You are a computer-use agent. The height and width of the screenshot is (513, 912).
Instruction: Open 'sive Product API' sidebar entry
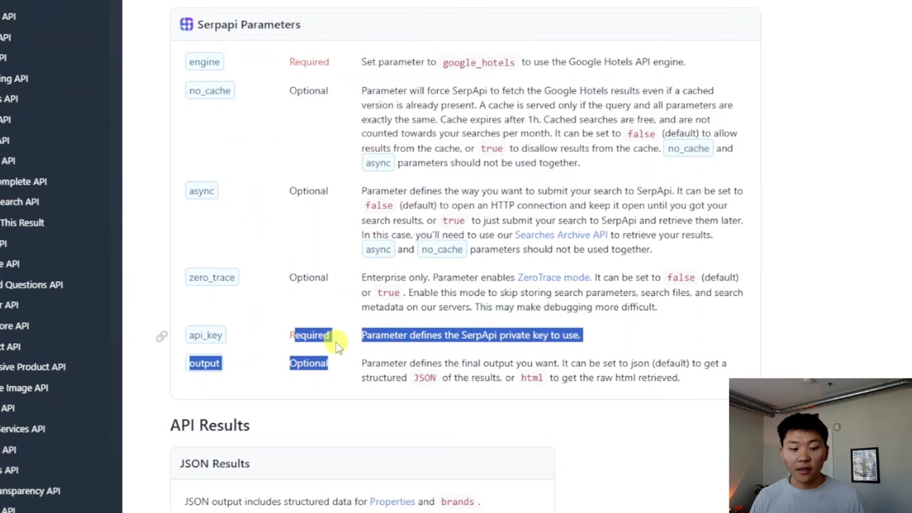33,367
